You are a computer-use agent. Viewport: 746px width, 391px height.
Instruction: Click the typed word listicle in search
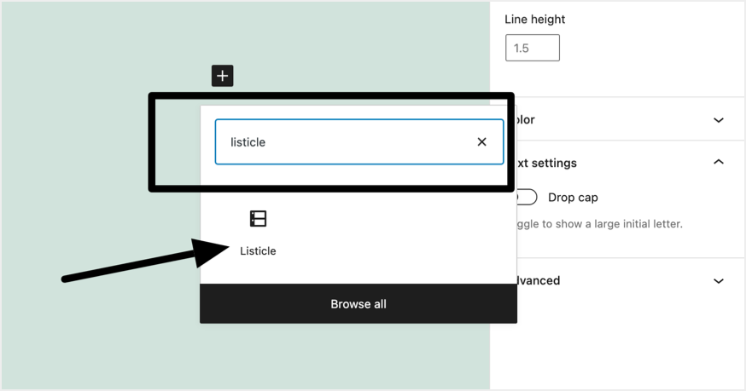(248, 142)
